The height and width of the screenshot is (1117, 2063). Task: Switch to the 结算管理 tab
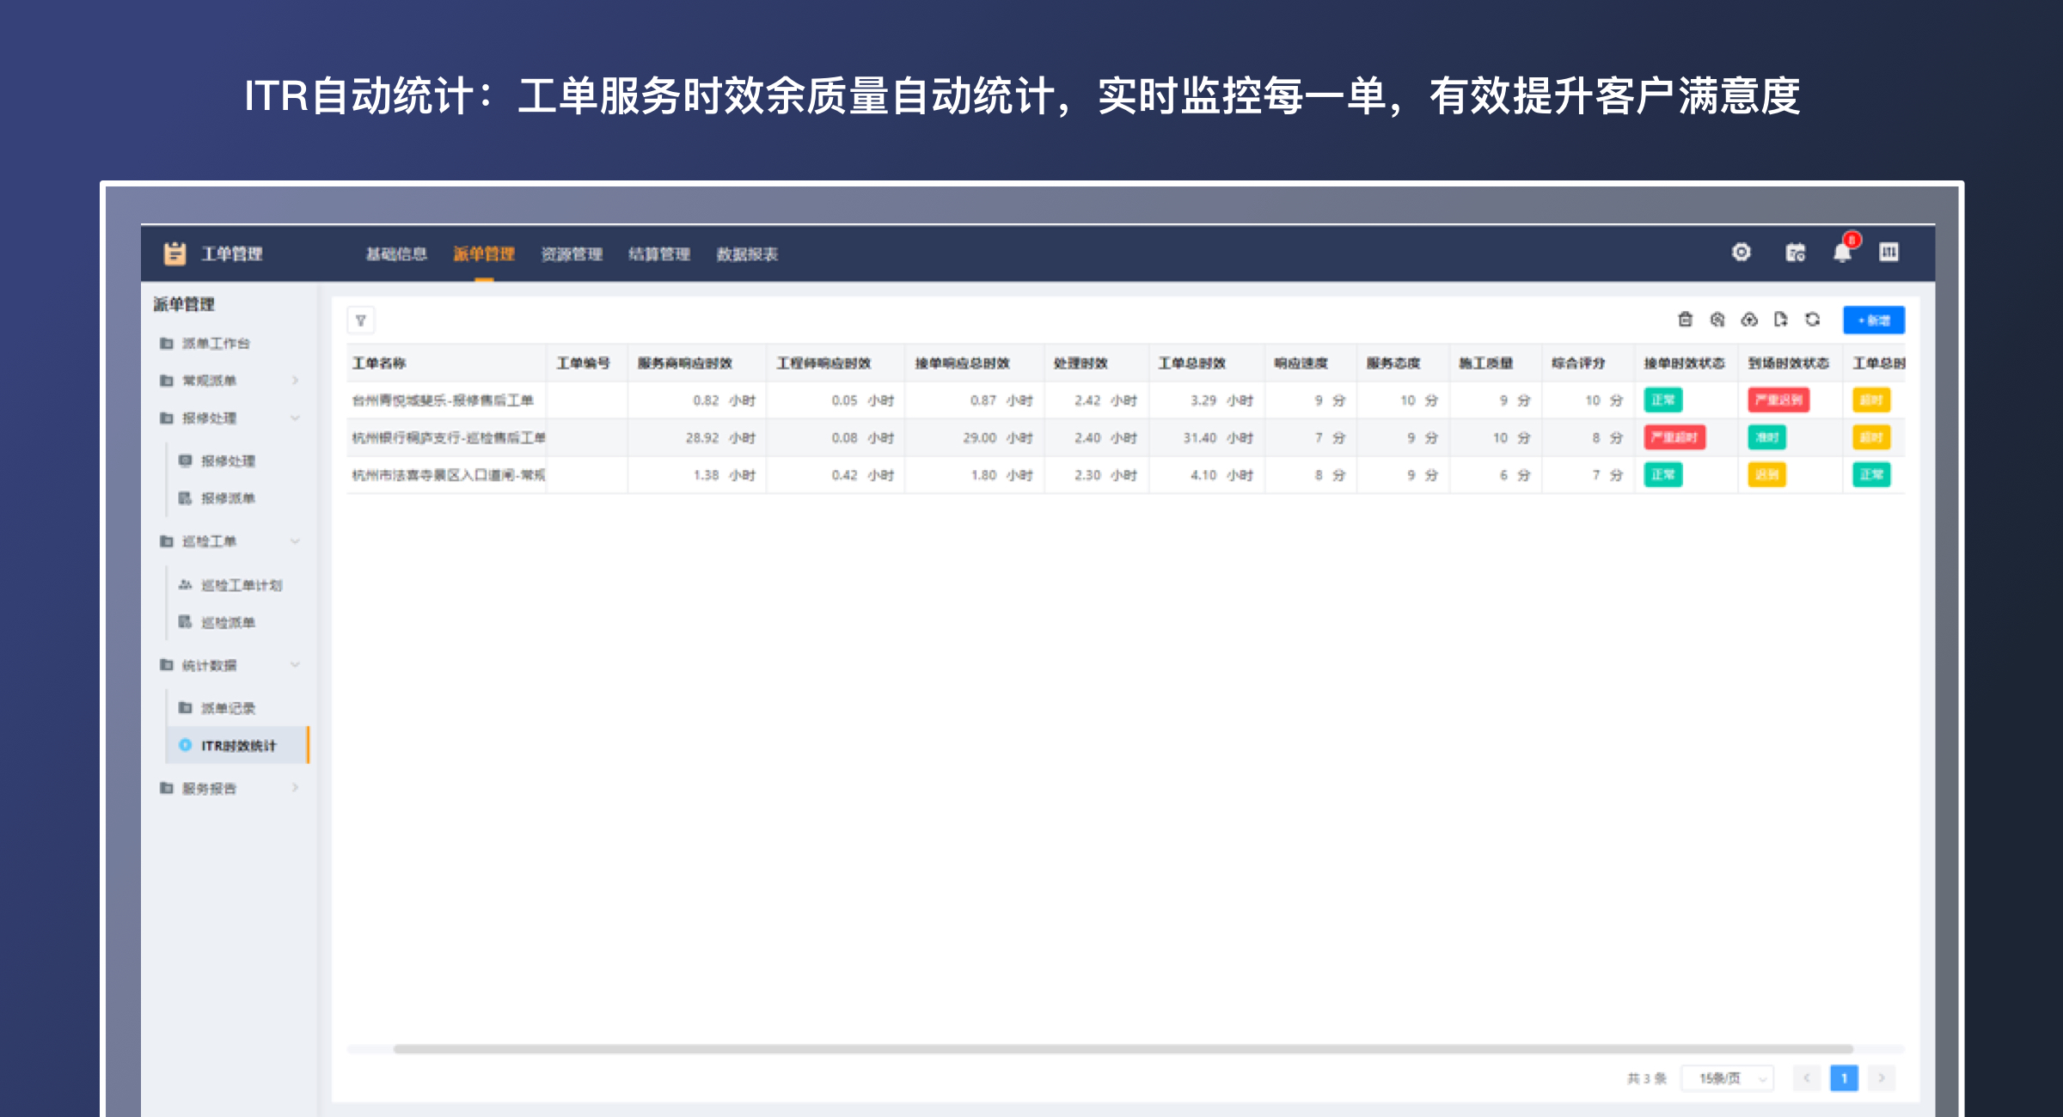pyautogui.click(x=660, y=253)
